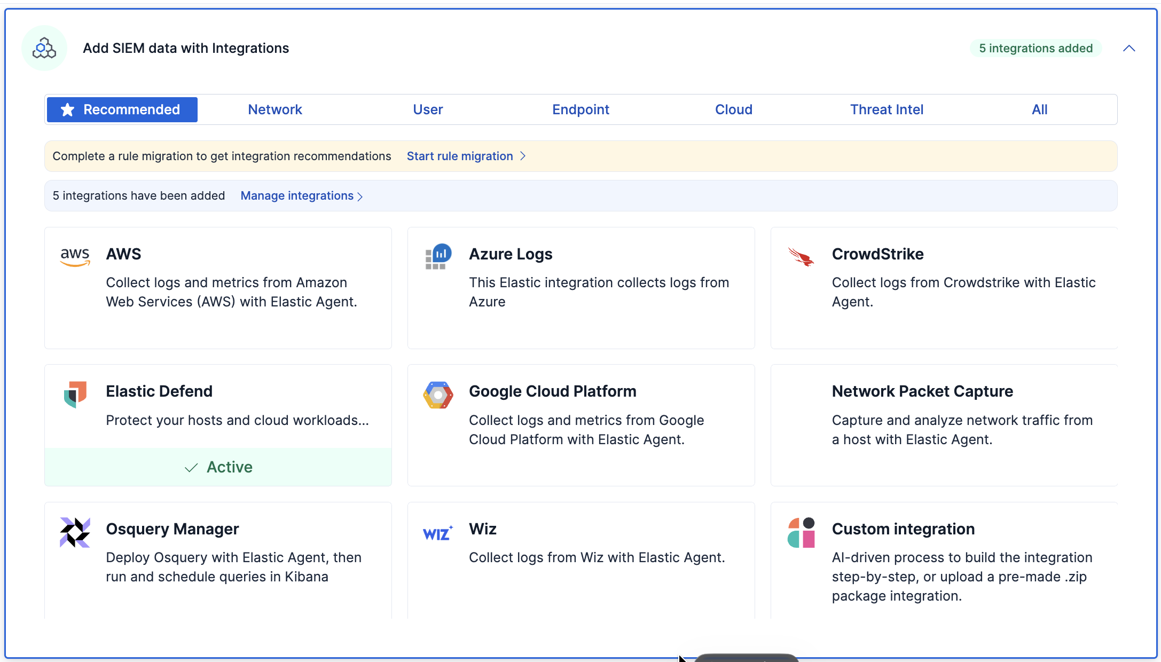Viewport: 1161px width, 662px height.
Task: Click Osquery Manager description text
Action: [233, 567]
